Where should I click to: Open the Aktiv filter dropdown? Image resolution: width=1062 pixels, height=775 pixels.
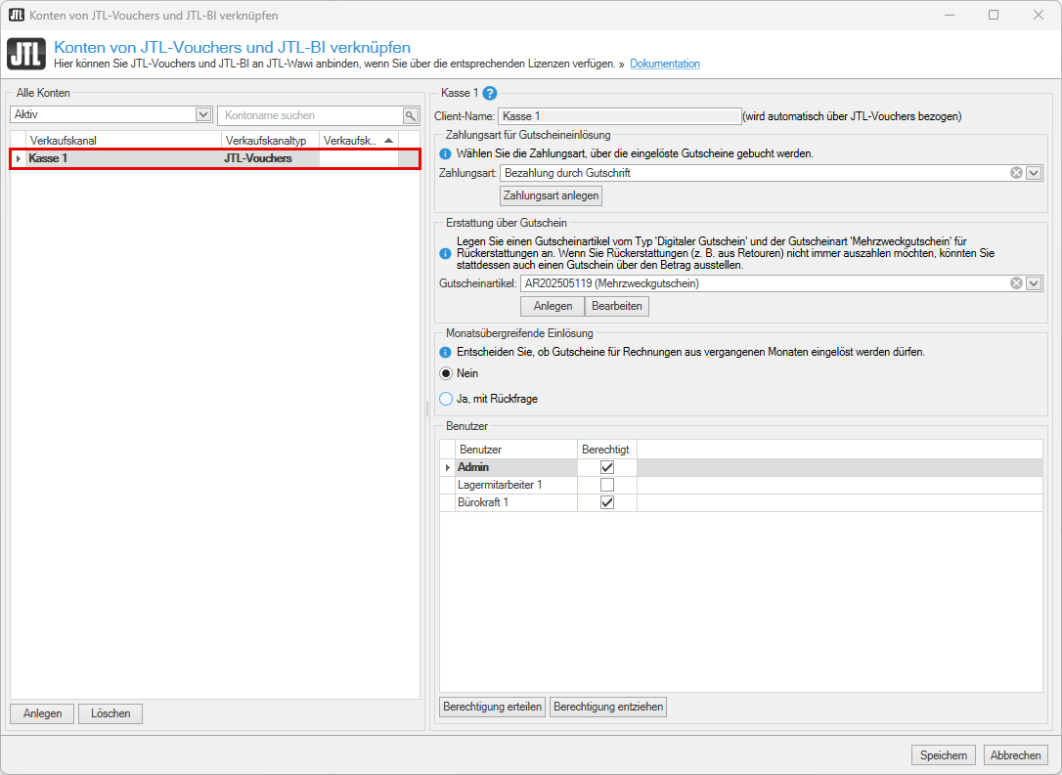[203, 114]
